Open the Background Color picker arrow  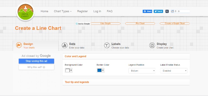[x=71, y=70]
